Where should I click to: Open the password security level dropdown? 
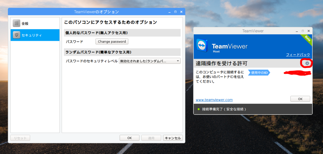(x=150, y=61)
